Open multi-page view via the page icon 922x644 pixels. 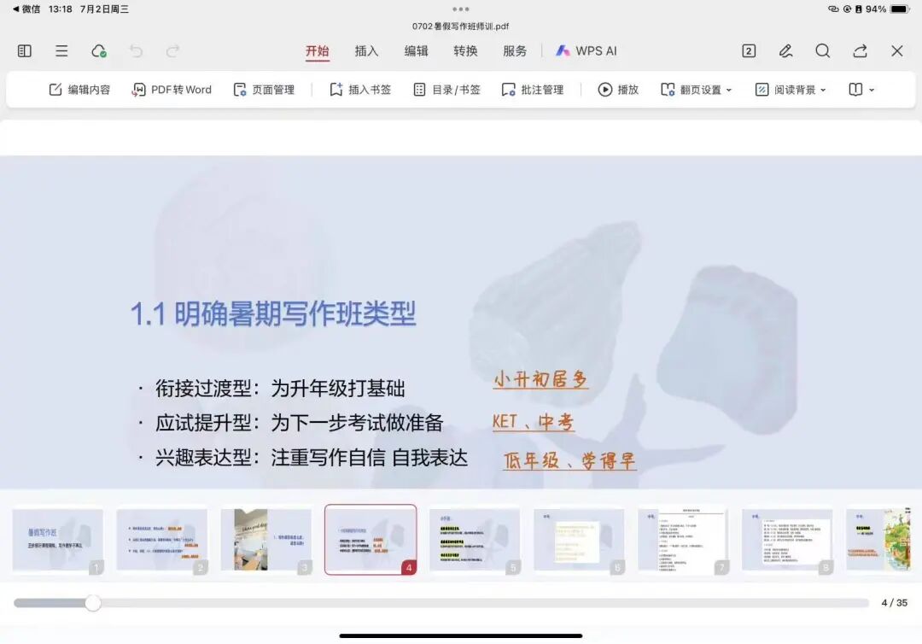tap(748, 50)
